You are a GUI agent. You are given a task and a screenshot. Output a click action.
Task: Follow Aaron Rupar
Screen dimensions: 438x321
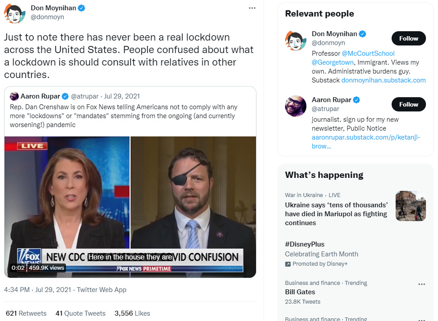[409, 104]
